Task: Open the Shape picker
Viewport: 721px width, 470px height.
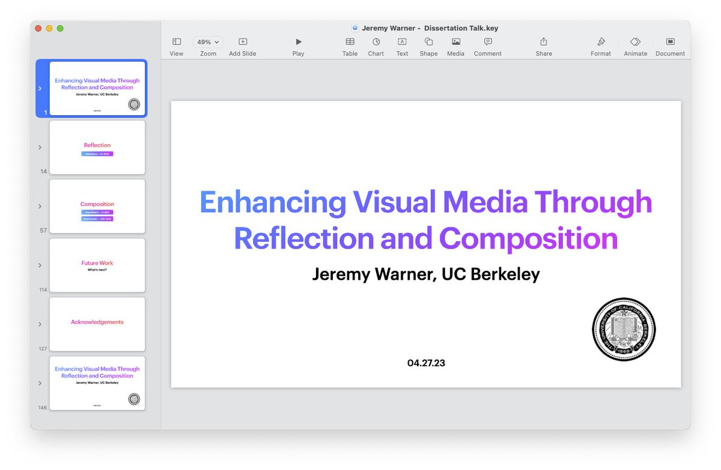Action: tap(428, 47)
